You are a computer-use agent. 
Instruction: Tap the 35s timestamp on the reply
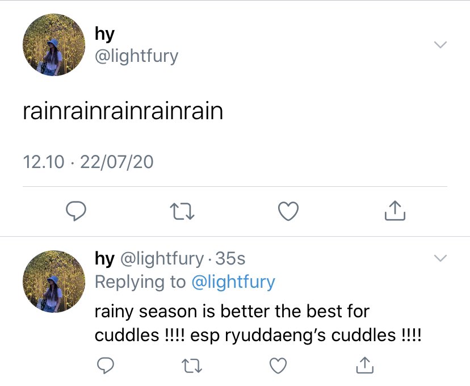(230, 258)
